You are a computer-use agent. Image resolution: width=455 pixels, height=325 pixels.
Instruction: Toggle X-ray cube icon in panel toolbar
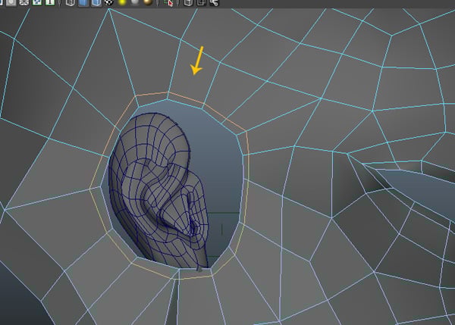tap(188, 3)
